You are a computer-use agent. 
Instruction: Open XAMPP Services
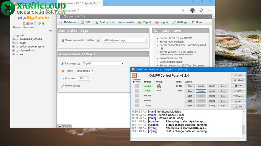238,96
